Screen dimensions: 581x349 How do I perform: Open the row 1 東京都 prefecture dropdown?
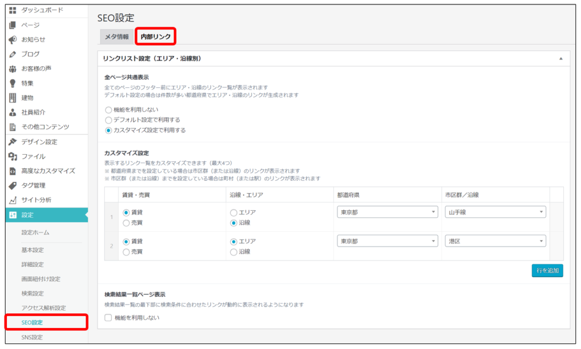coord(387,212)
